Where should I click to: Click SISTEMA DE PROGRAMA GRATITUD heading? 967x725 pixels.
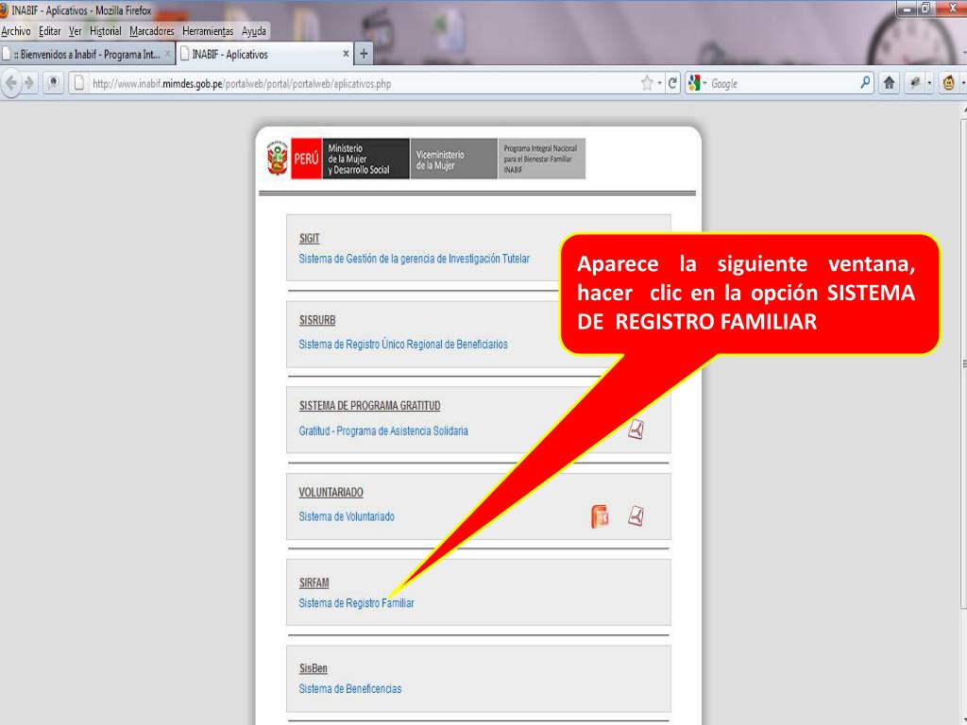click(370, 406)
